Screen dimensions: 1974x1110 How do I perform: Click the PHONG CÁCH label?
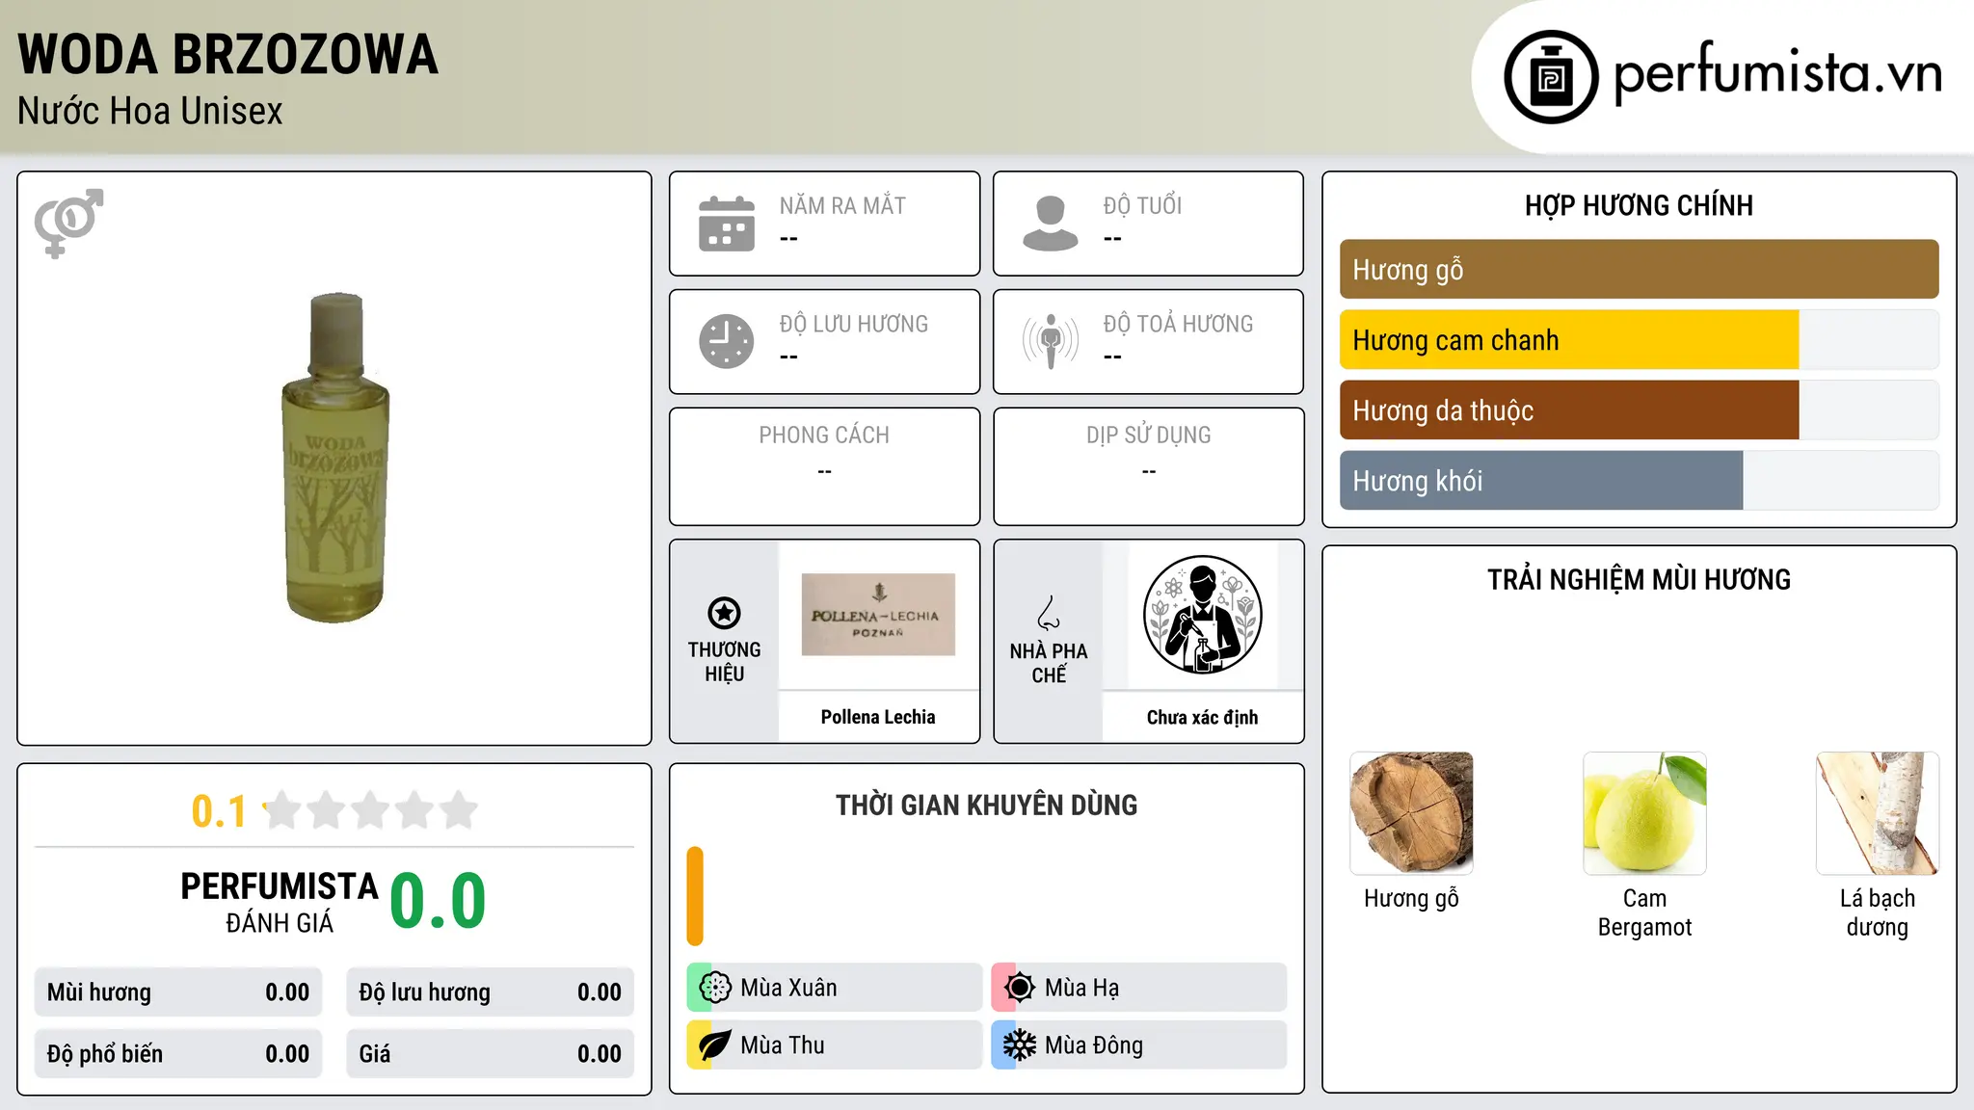click(x=824, y=436)
